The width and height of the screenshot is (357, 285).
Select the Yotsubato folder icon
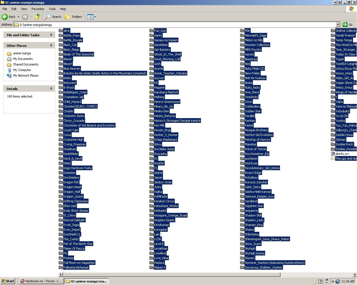pyautogui.click(x=333, y=111)
